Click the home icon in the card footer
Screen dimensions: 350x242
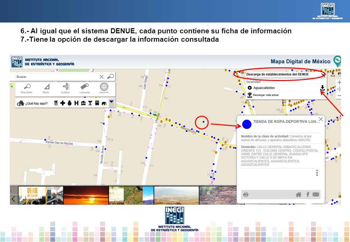(299, 195)
